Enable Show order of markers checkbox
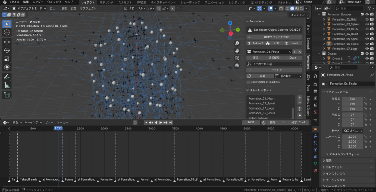The image size is (376, 192). tap(248, 82)
